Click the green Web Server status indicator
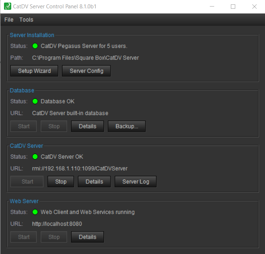Viewport: 265px width, 254px height. point(35,212)
